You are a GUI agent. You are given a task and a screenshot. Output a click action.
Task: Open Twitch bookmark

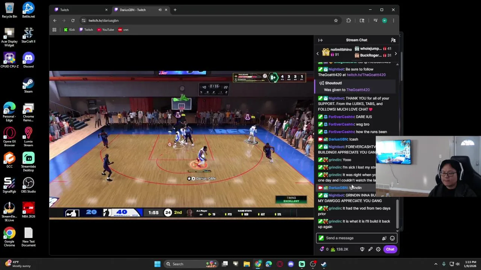click(x=86, y=30)
